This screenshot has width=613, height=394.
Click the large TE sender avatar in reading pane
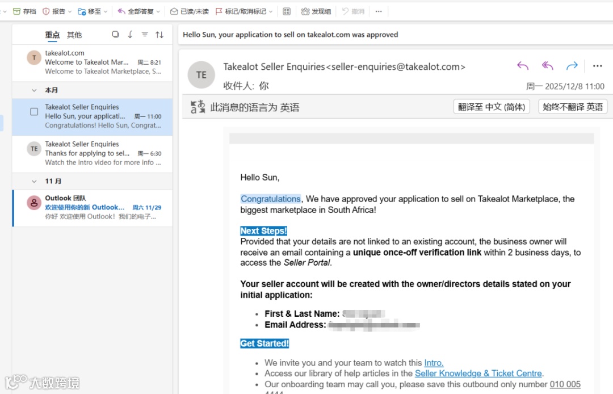[201, 75]
